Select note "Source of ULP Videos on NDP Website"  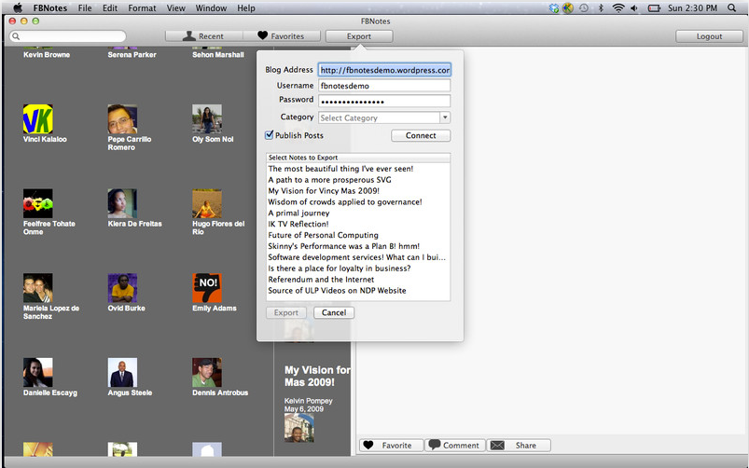click(x=358, y=290)
